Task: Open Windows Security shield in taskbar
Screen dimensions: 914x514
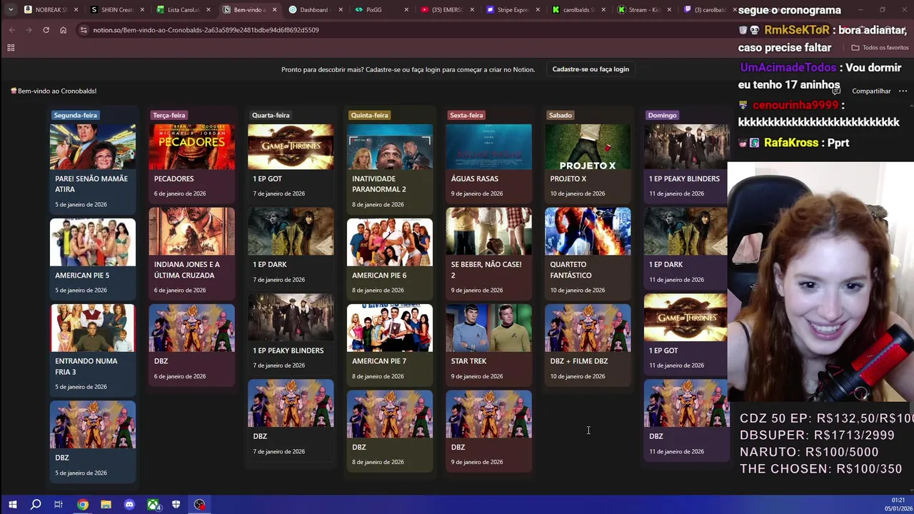Action: coord(176,505)
